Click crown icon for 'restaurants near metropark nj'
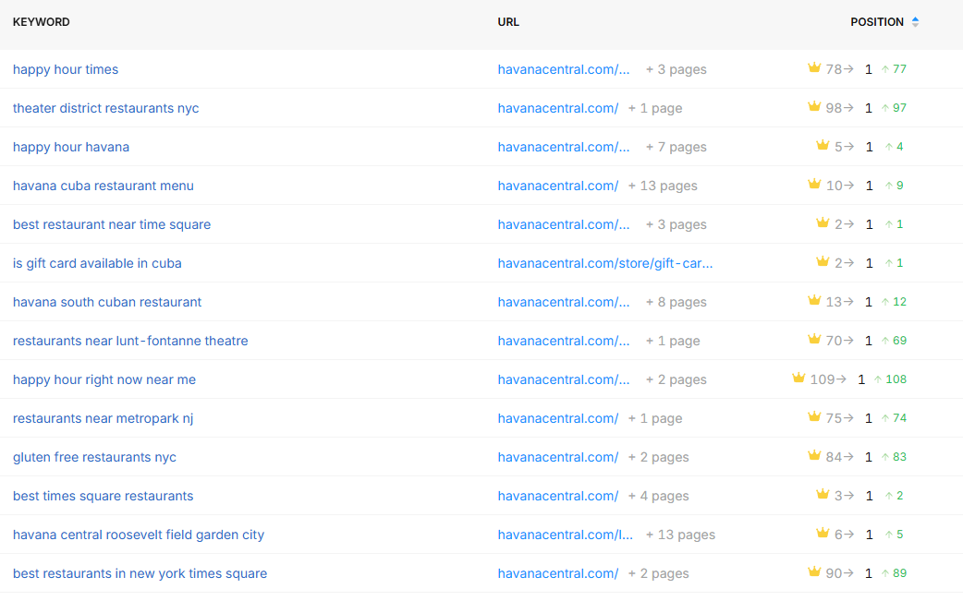963x601 pixels. [x=814, y=417]
